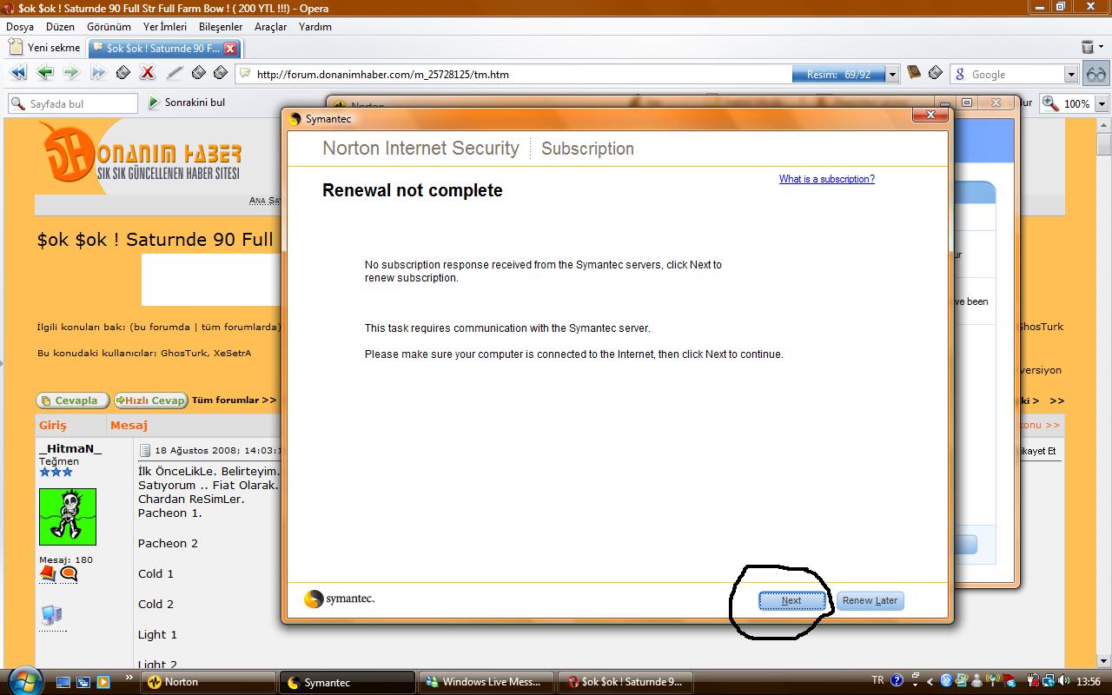Open the Windows Start orb
The width and height of the screenshot is (1112, 695).
click(23, 680)
